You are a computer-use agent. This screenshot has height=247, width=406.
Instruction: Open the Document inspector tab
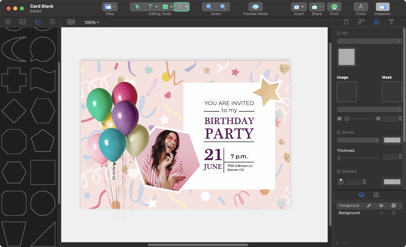[x=346, y=22]
